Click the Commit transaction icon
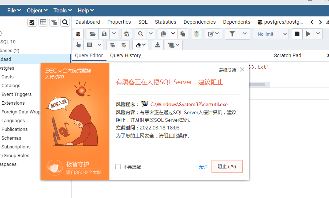The height and width of the screenshot is (198, 329). [112, 45]
